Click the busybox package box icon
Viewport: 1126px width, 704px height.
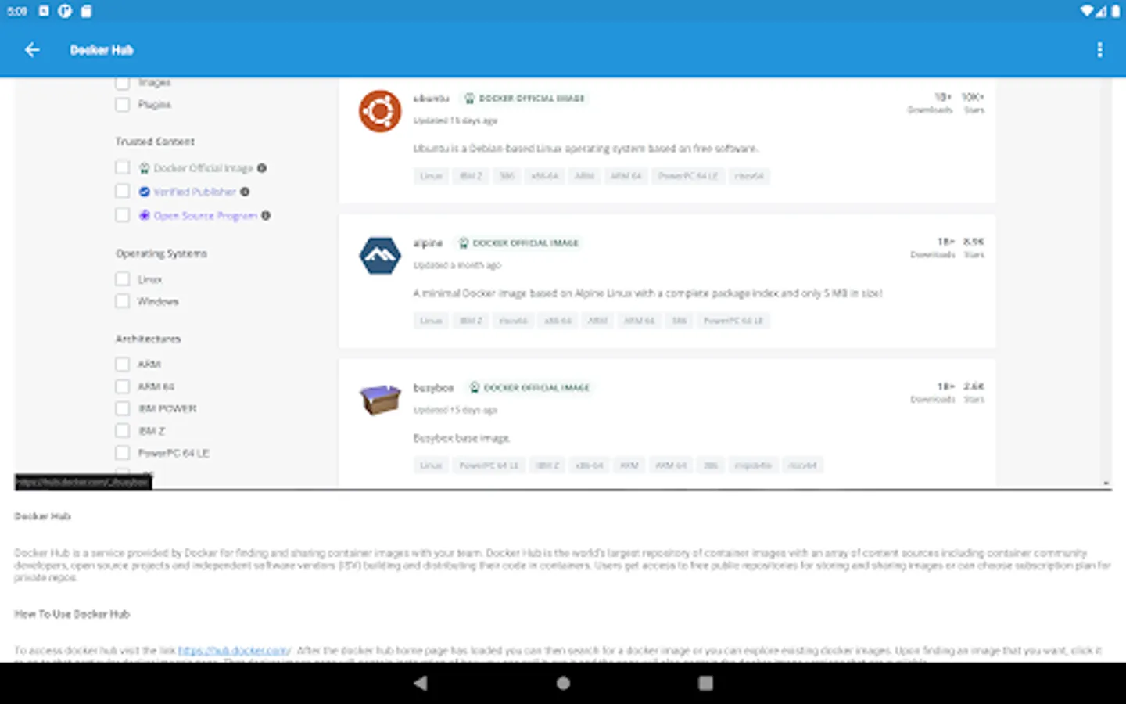[379, 398]
